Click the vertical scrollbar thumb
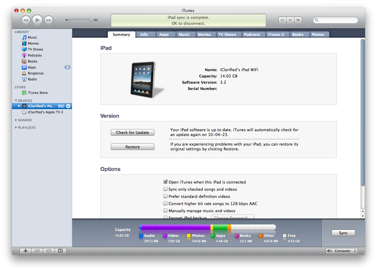The height and width of the screenshot is (269, 377). [363, 112]
